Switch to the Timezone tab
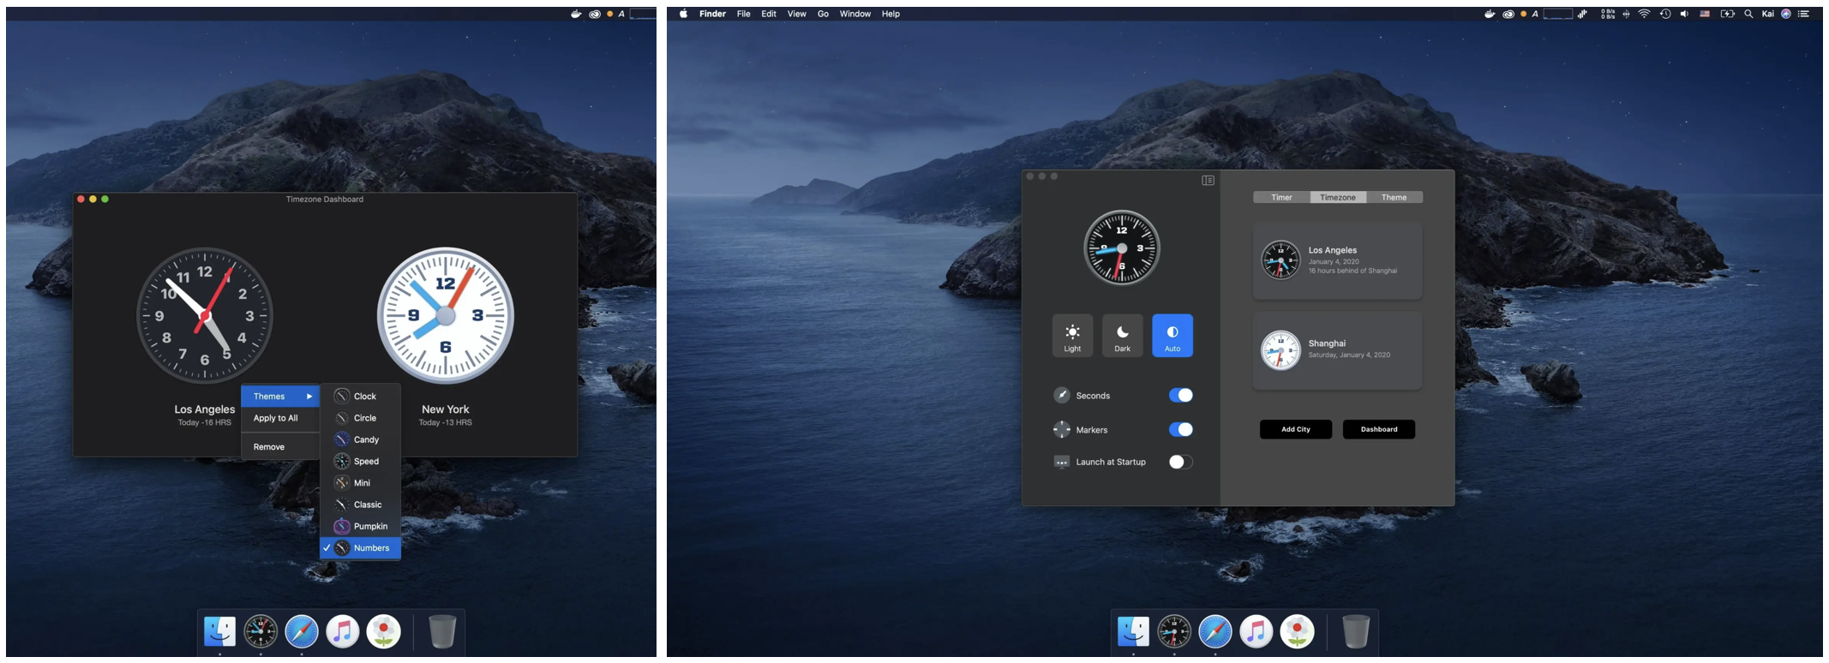This screenshot has width=1829, height=663. pyautogui.click(x=1338, y=197)
